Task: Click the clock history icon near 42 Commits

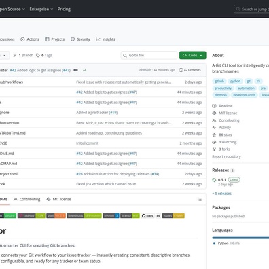Action: [181, 70]
